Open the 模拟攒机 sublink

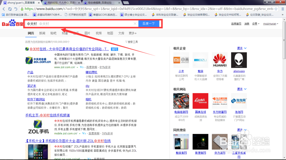pyautogui.click(x=92, y=72)
